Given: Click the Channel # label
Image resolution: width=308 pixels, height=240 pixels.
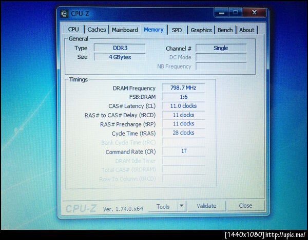Looking at the screenshot, I should tap(179, 49).
